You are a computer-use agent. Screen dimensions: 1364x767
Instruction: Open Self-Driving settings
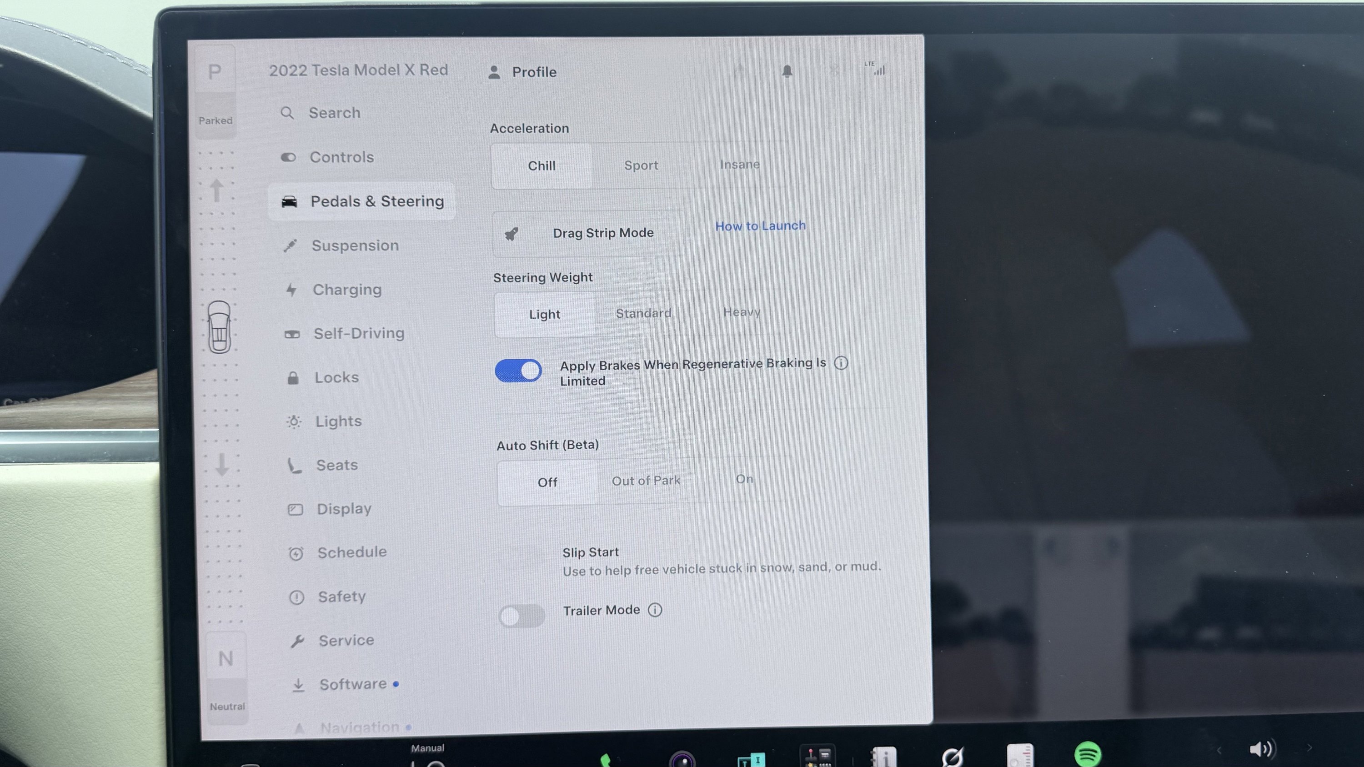(x=344, y=333)
